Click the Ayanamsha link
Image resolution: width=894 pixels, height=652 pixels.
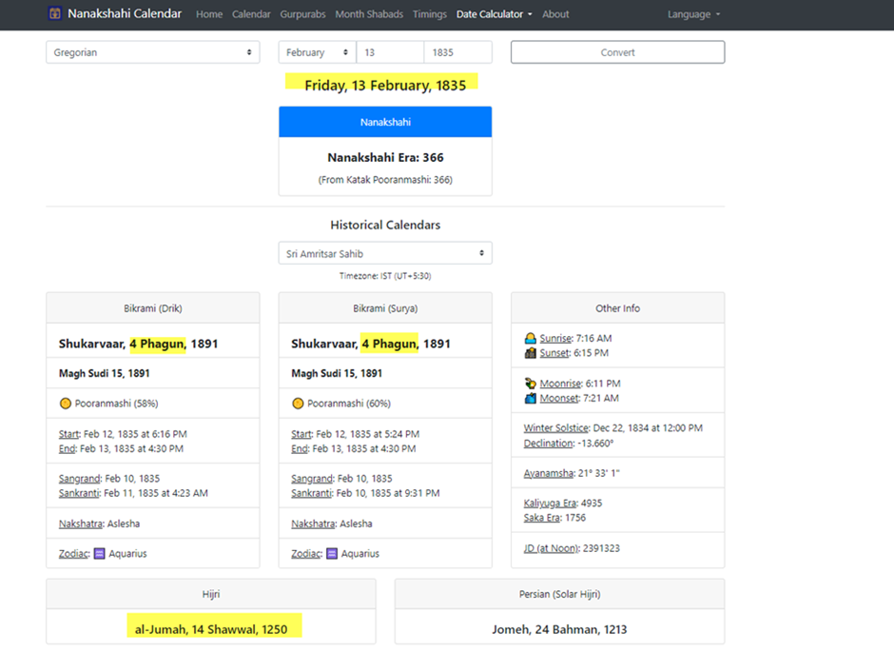tap(549, 473)
